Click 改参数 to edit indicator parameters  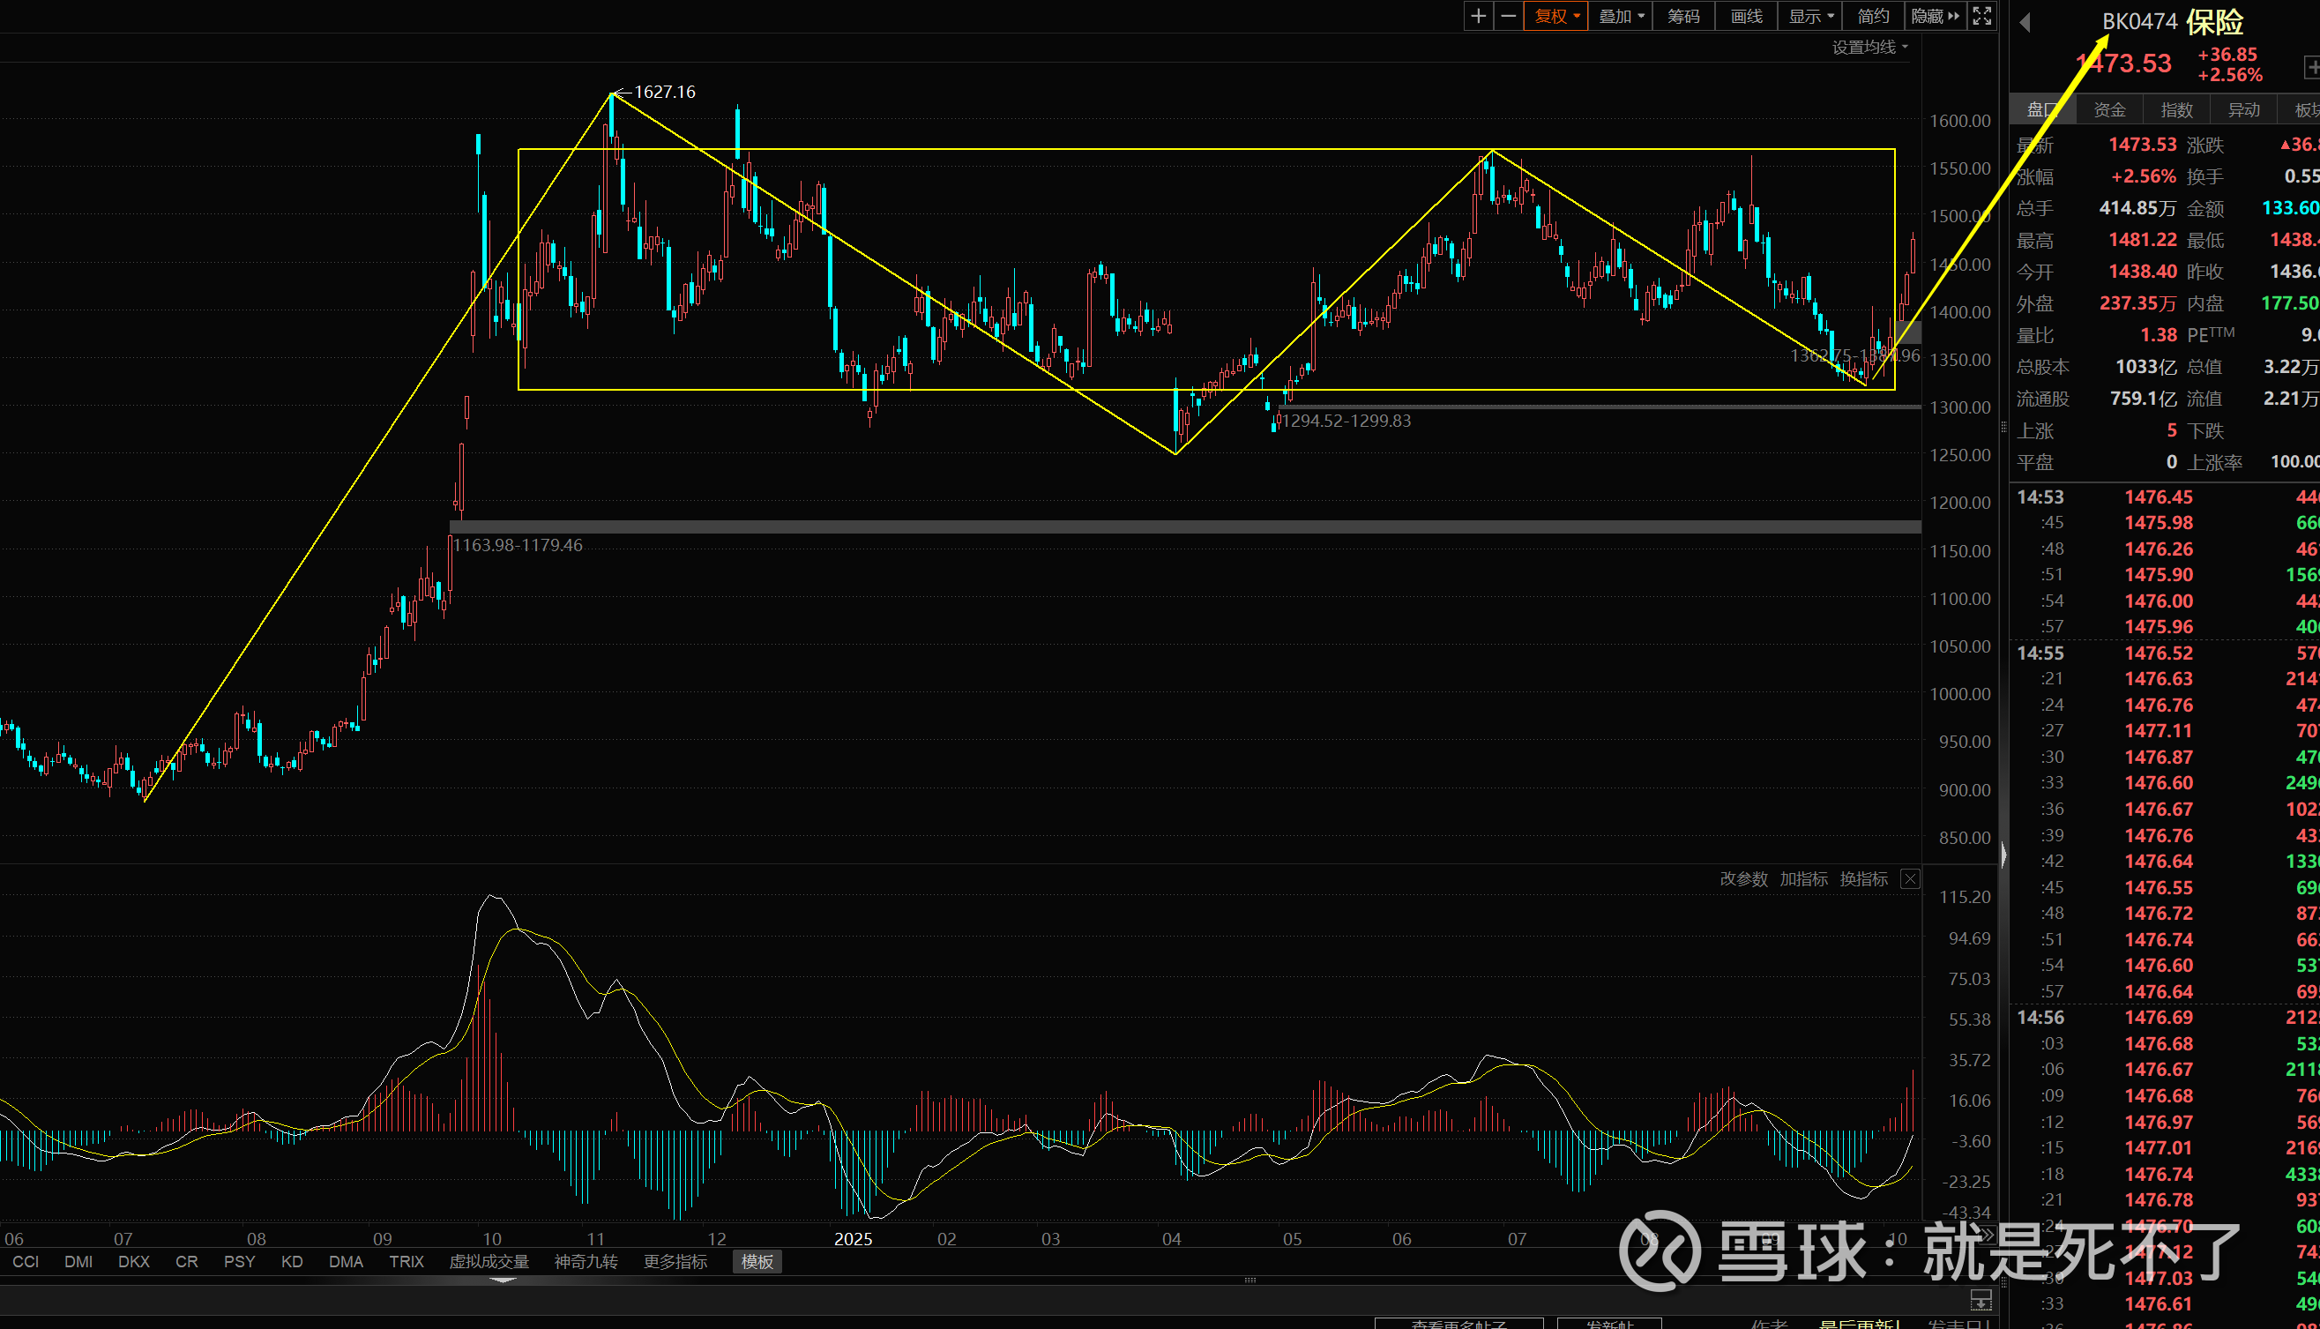click(1743, 879)
